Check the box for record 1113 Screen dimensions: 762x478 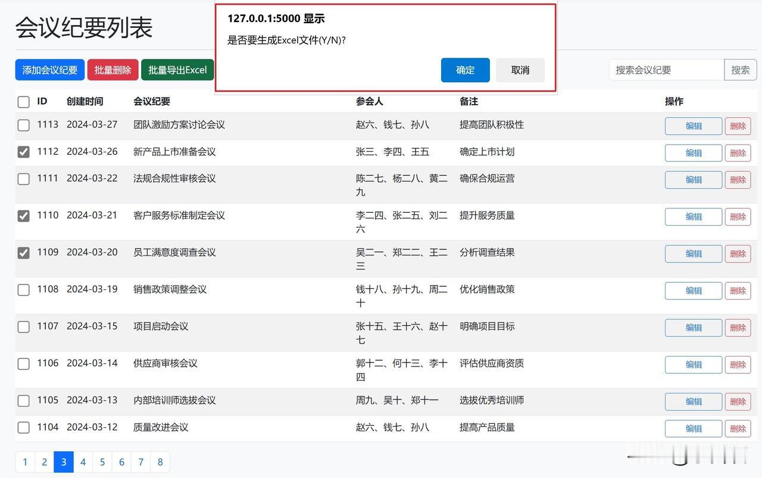24,125
